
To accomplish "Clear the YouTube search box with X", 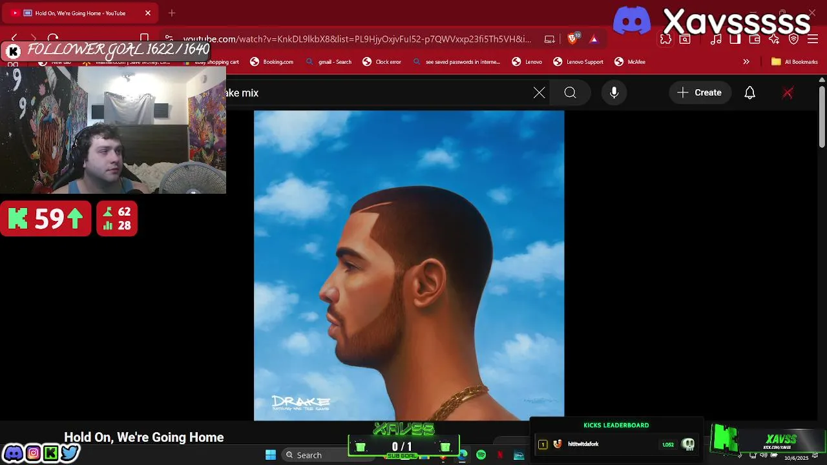I will coord(539,93).
